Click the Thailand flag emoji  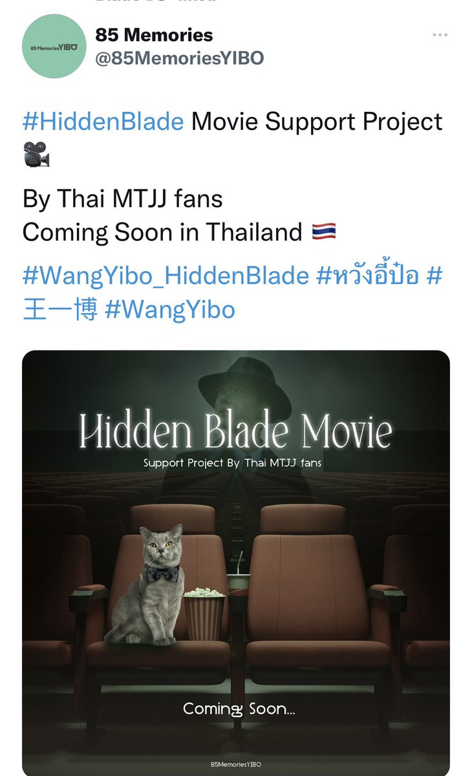click(323, 232)
